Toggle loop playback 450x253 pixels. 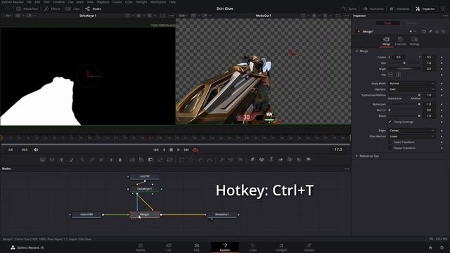[x=195, y=150]
